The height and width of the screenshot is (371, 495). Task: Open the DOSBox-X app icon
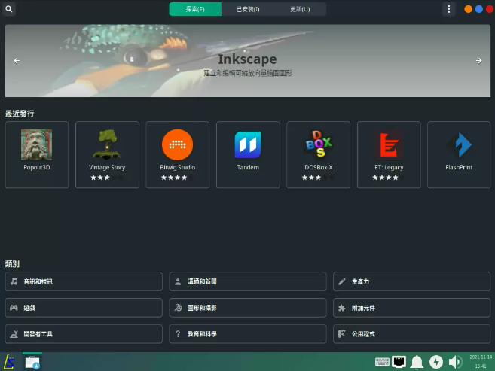[318, 144]
